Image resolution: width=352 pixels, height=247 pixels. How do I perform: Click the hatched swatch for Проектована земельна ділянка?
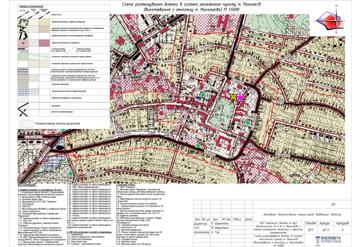coord(26,123)
